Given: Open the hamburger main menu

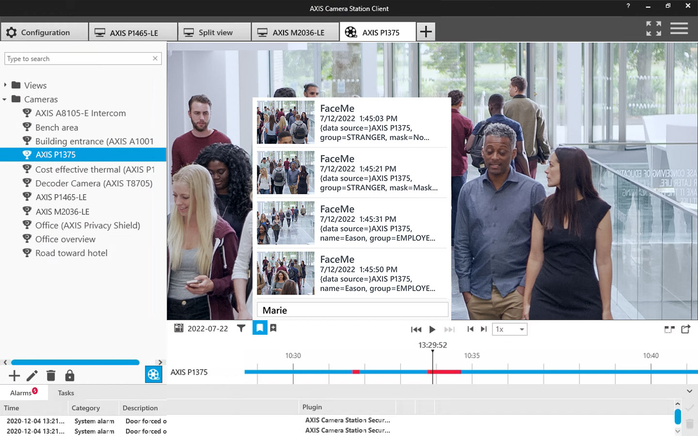Looking at the screenshot, I should (x=679, y=29).
